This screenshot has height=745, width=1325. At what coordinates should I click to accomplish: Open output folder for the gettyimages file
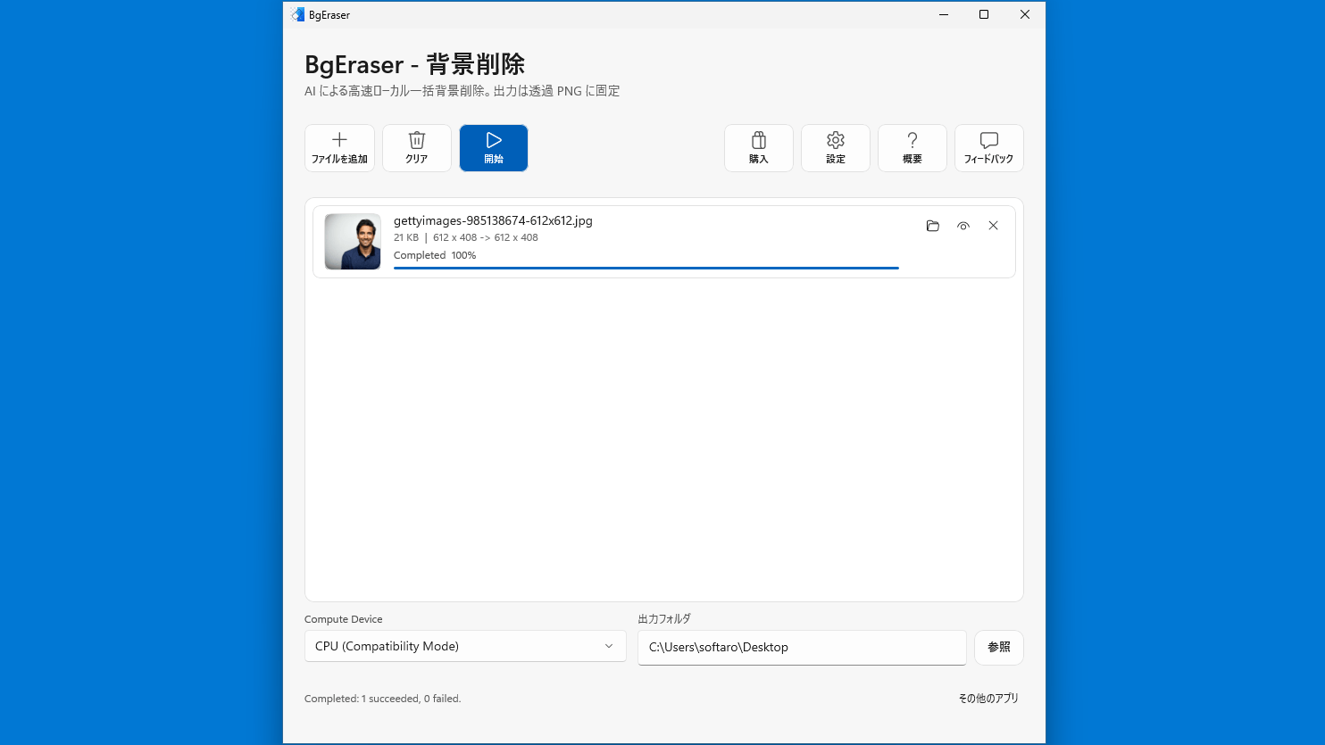point(933,226)
